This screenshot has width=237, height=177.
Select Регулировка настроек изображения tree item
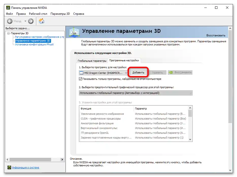[40, 37]
